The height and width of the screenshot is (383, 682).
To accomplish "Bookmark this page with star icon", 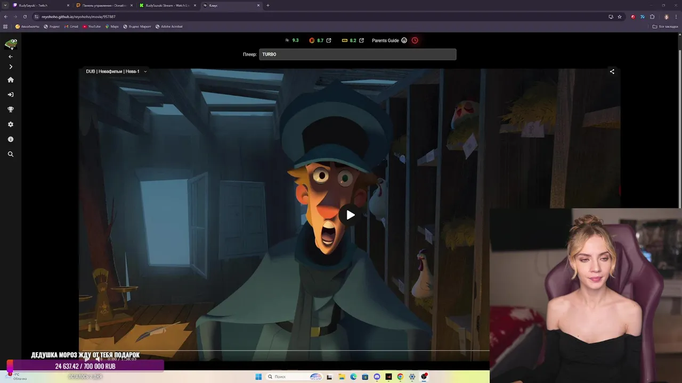I will [620, 16].
